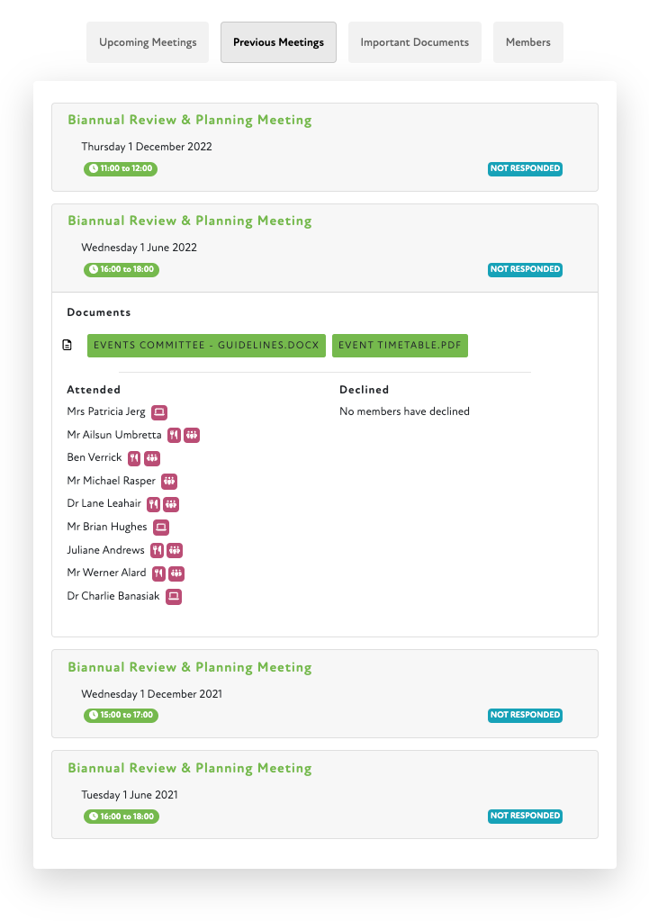Click the laptop icon next to Dr Charlie Banasiak
This screenshot has width=649, height=921.
click(x=174, y=597)
